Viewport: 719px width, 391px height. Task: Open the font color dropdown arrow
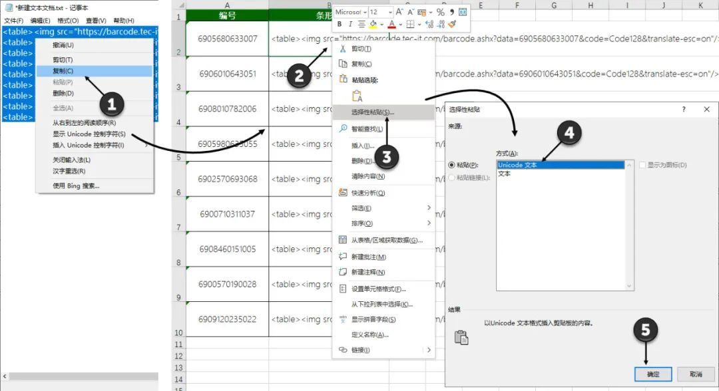tap(400, 25)
